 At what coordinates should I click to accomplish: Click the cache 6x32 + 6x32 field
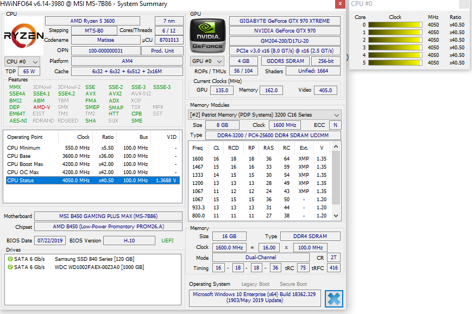pyautogui.click(x=127, y=71)
